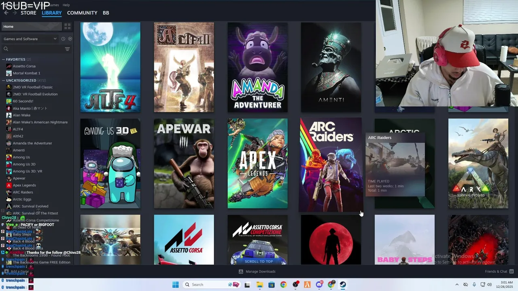Image resolution: width=518 pixels, height=291 pixels.
Task: Click the 60 Seconds! game icon
Action: (9, 101)
